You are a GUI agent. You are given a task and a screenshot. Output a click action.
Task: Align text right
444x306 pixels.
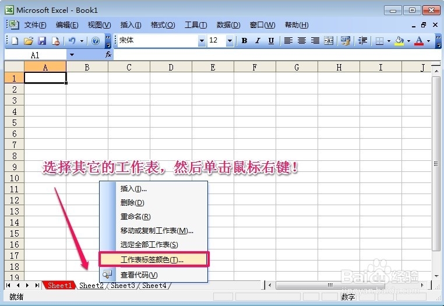tap(315, 41)
